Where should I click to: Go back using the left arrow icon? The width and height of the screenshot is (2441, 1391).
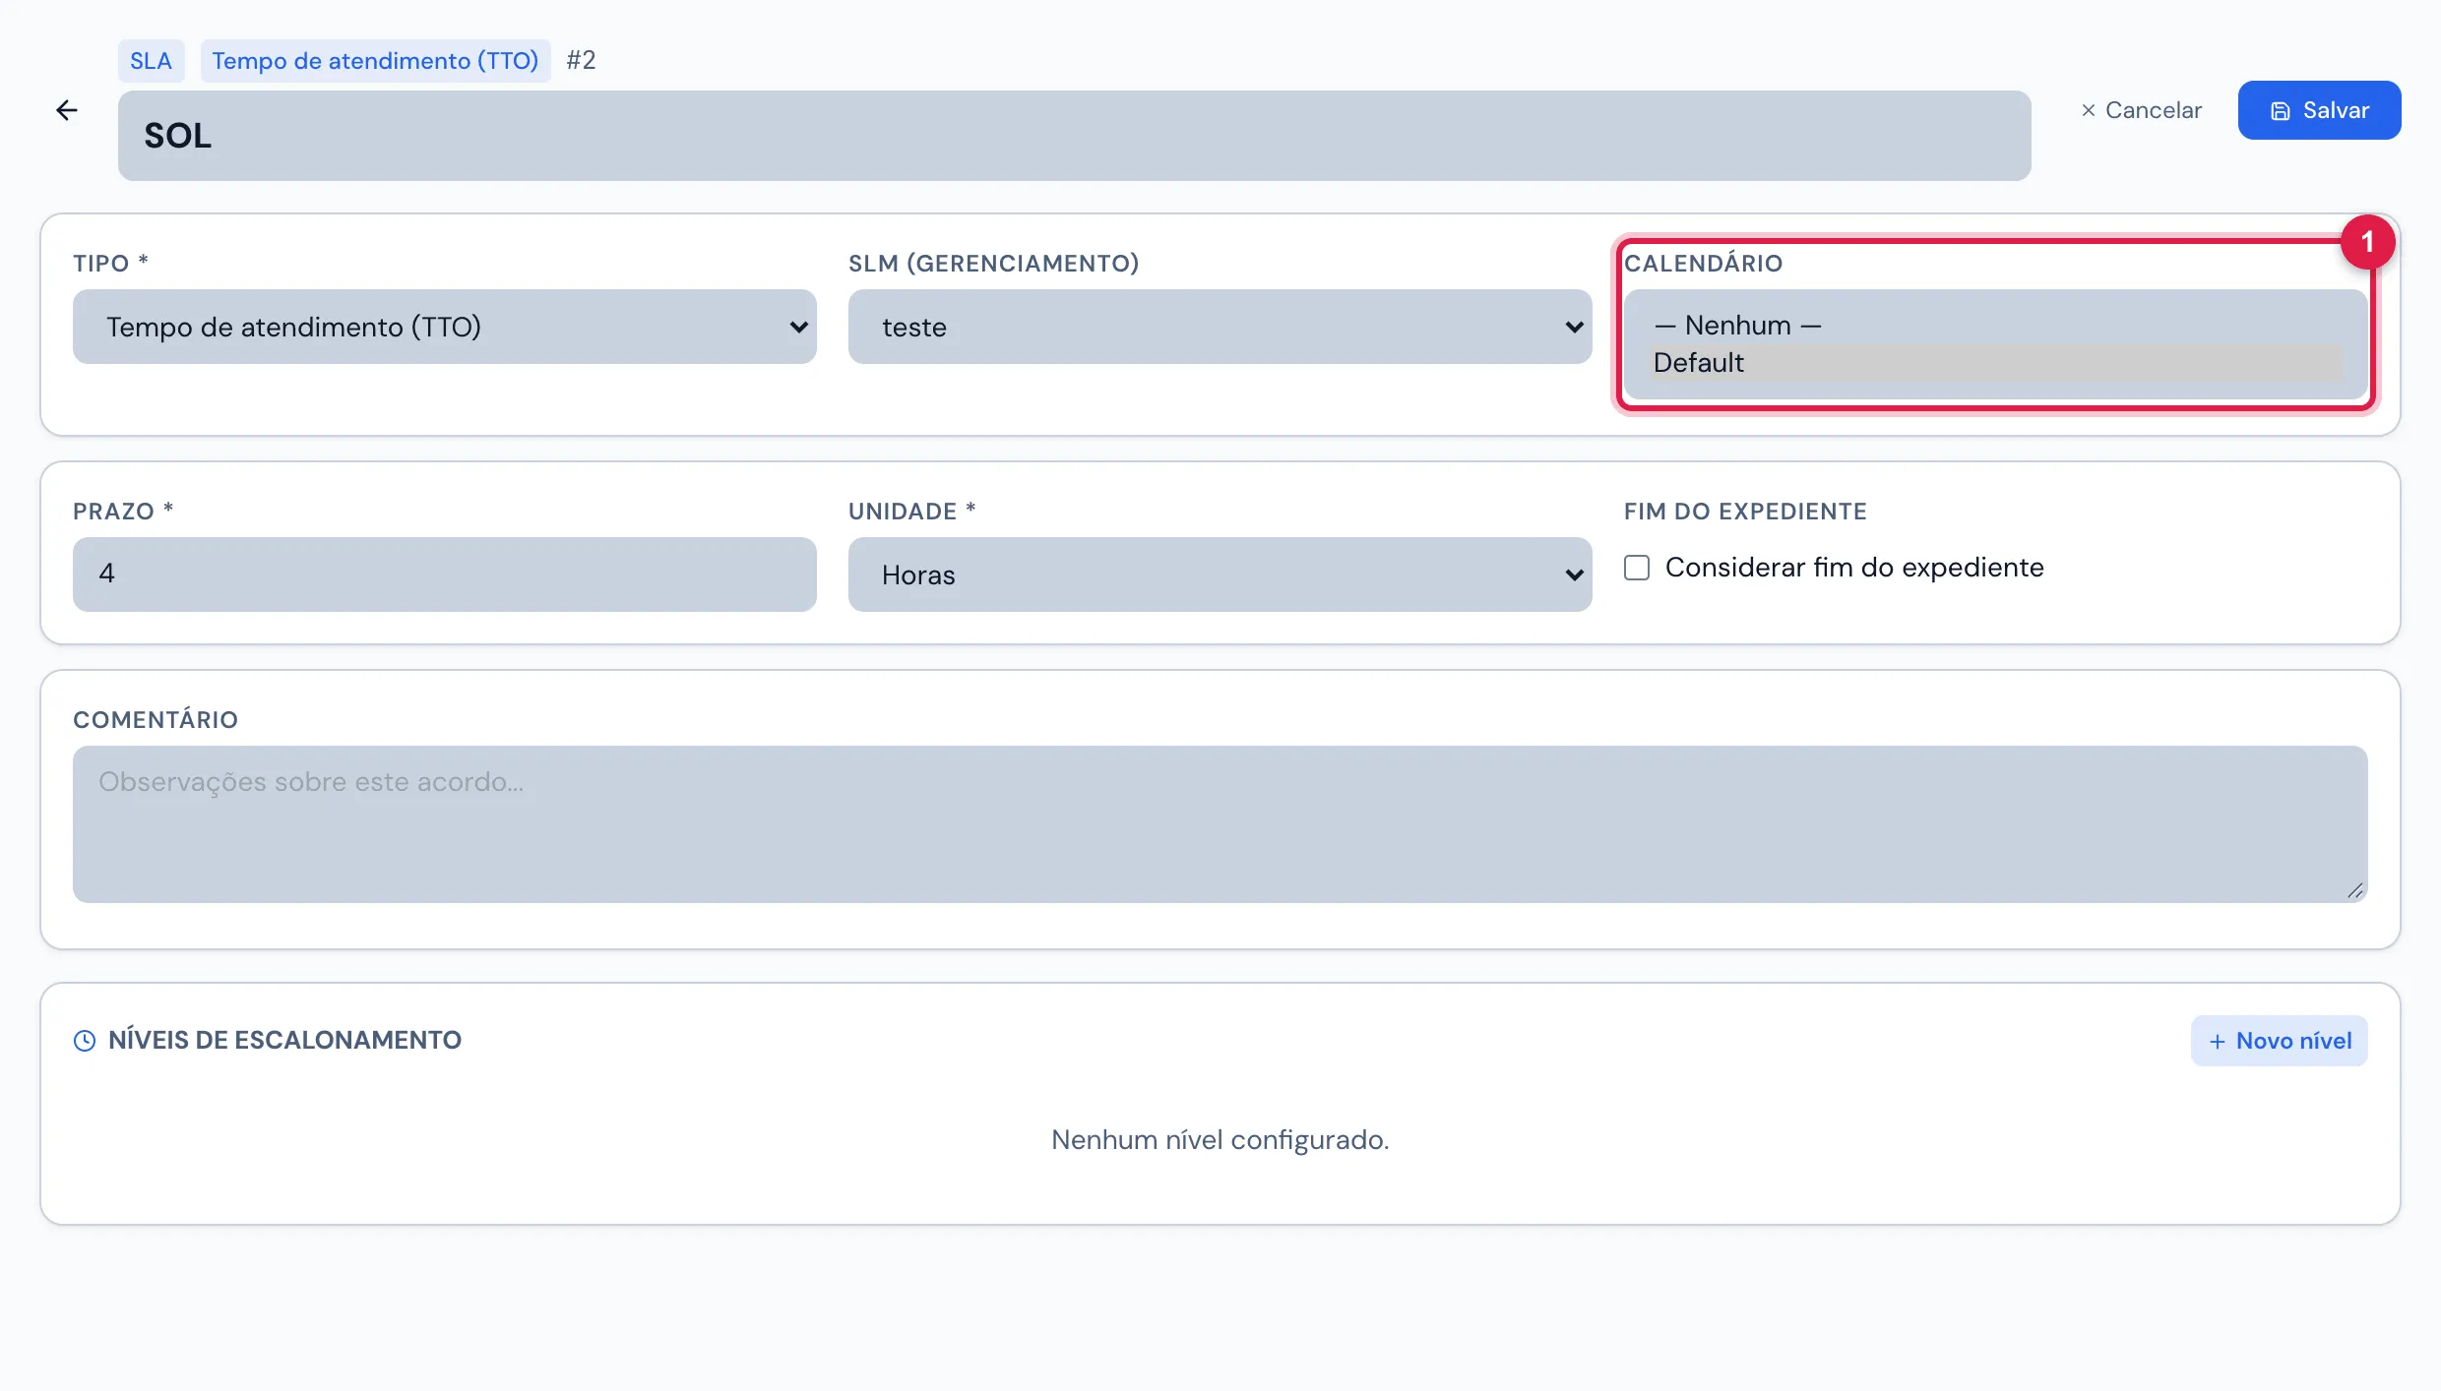[67, 110]
